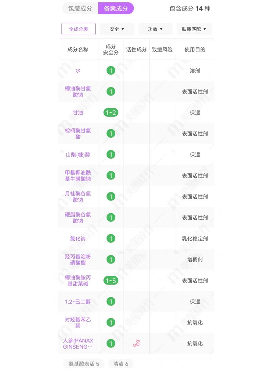Open the 椰油酰甘氨酸钠 ingredient link
The height and width of the screenshot is (374, 268).
pyautogui.click(x=78, y=91)
